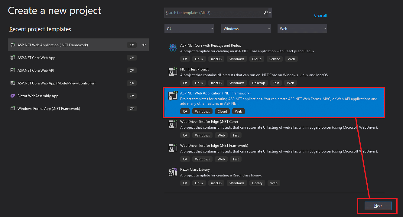Image resolution: width=403 pixels, height=217 pixels.
Task: Click the NUnit Test Project flask icon
Action: click(x=173, y=71)
